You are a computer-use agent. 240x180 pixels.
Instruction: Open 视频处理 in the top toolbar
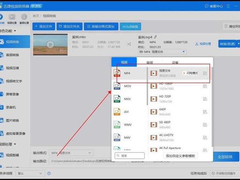click(x=12, y=19)
